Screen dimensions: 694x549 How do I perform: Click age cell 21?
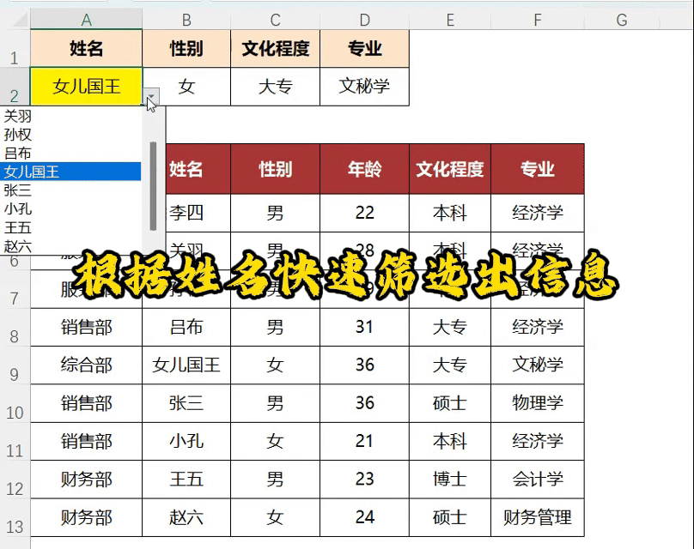pos(365,441)
